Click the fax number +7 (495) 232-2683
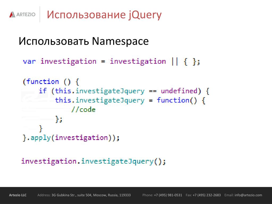 [207, 195]
